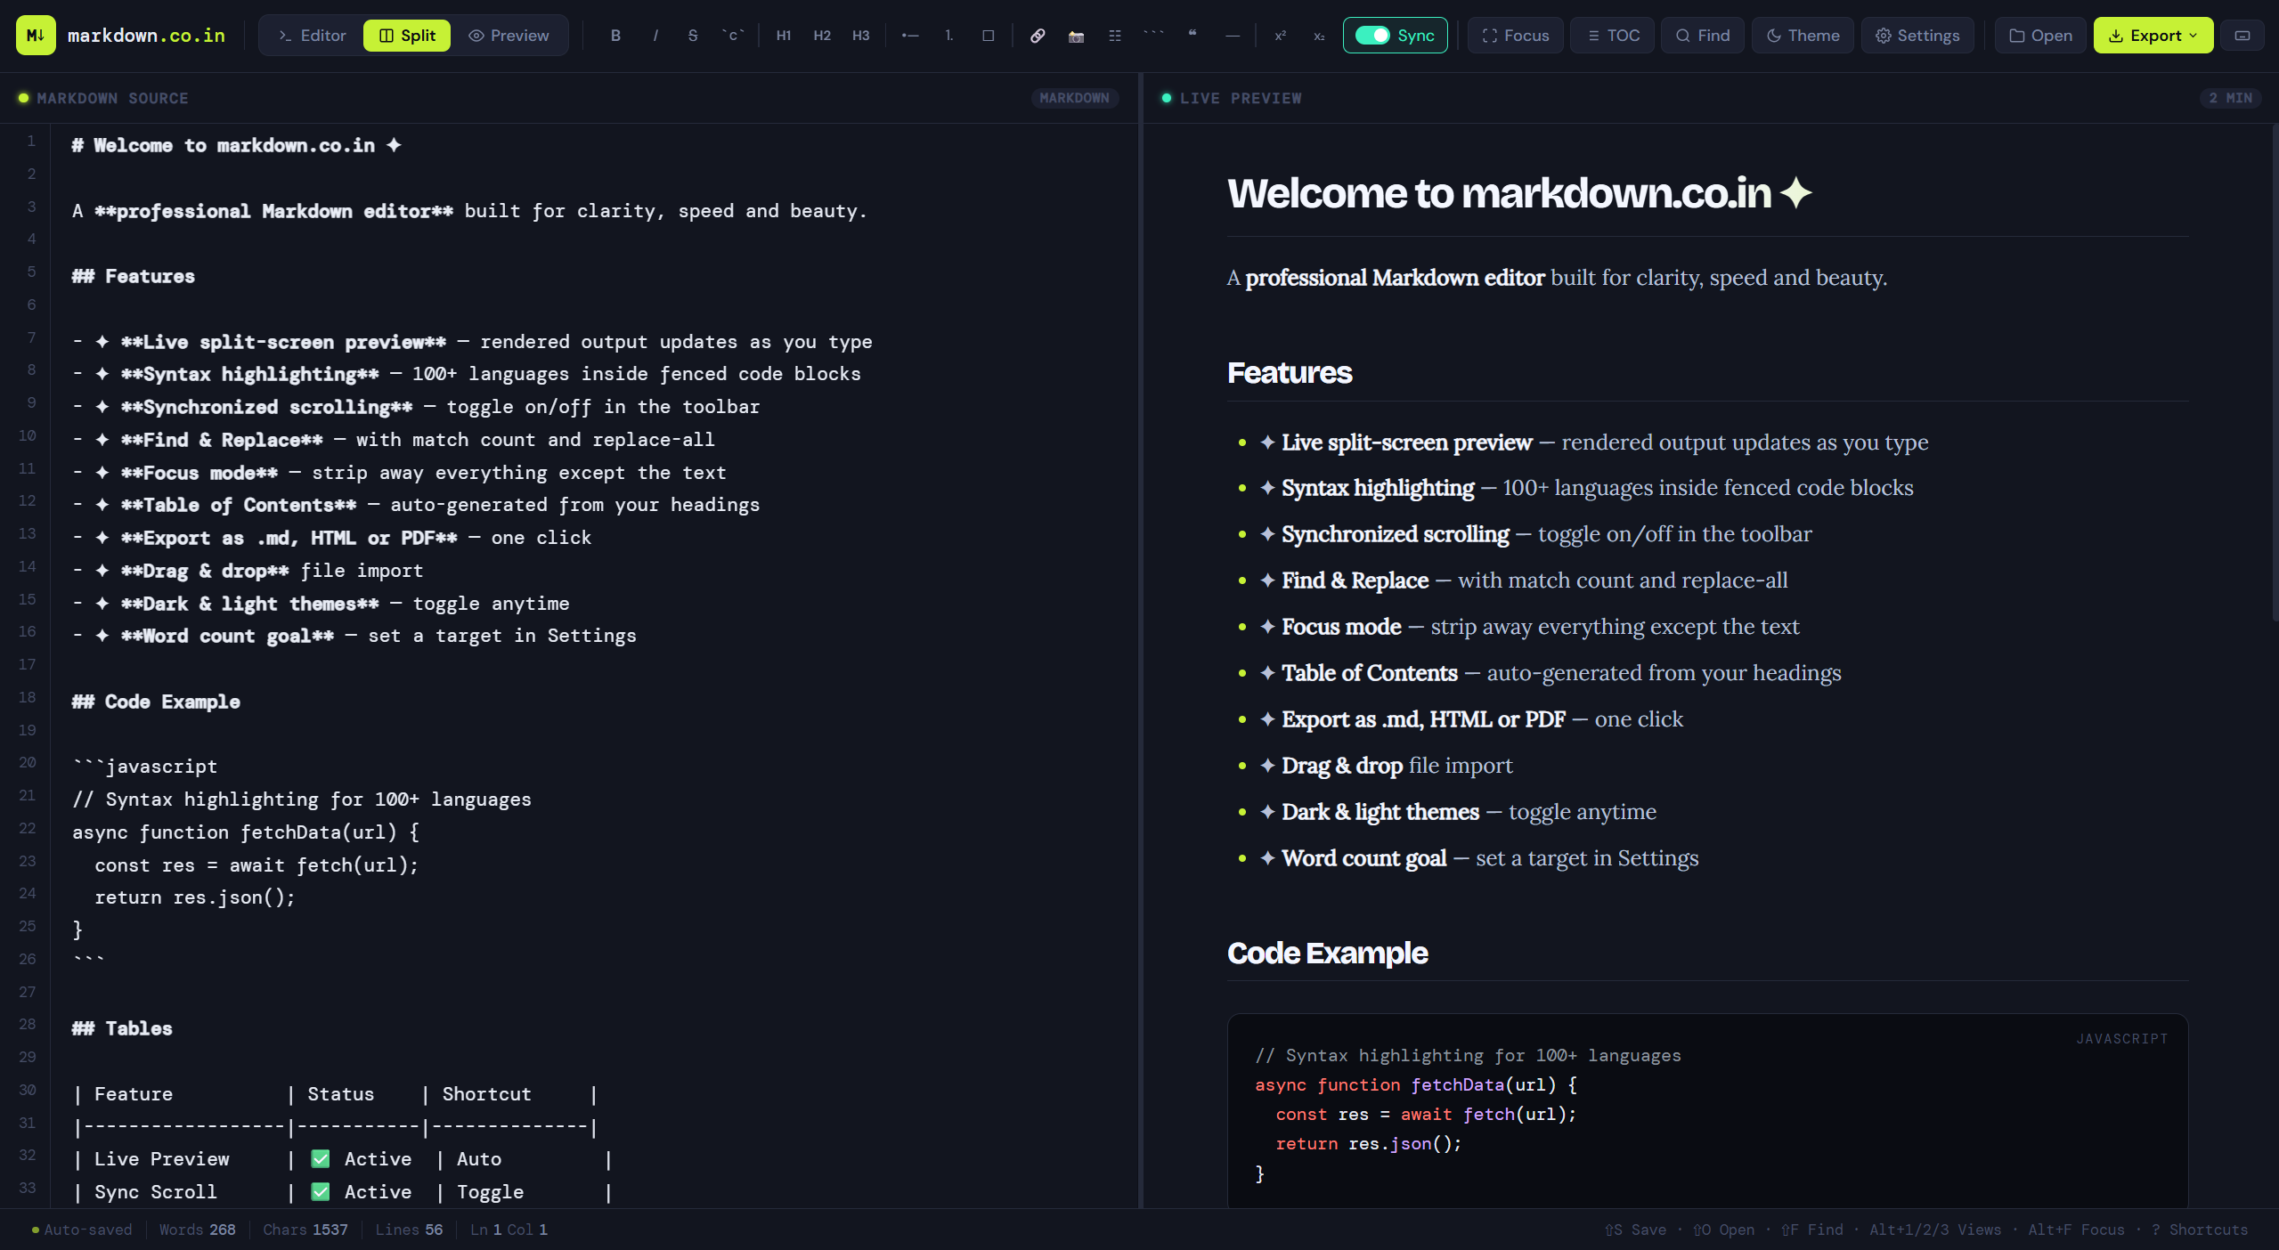Open the TOC panel
Image resolution: width=2279 pixels, height=1250 pixels.
pyautogui.click(x=1613, y=36)
